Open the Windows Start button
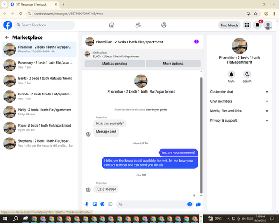 [5, 219]
